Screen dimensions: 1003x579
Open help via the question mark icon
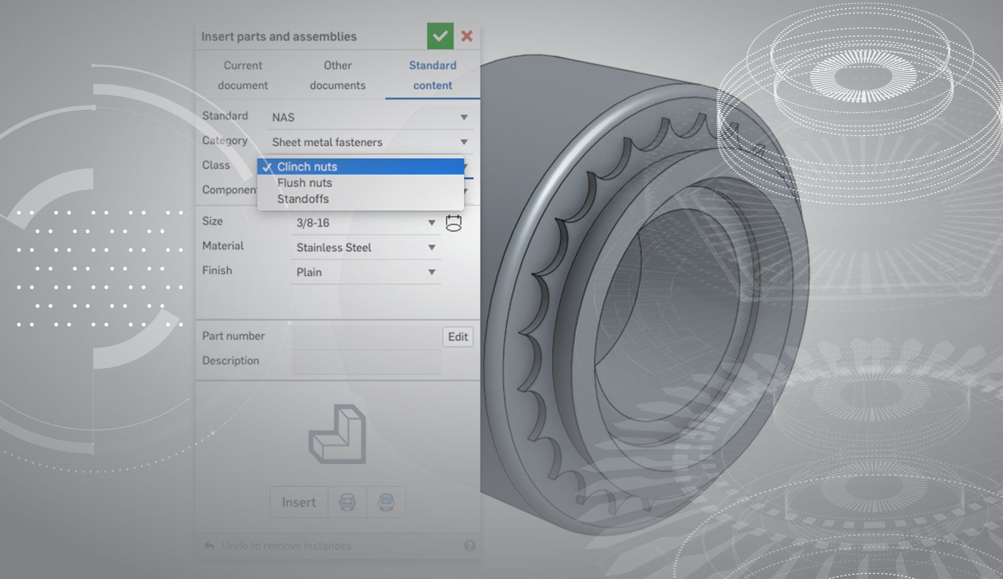469,546
